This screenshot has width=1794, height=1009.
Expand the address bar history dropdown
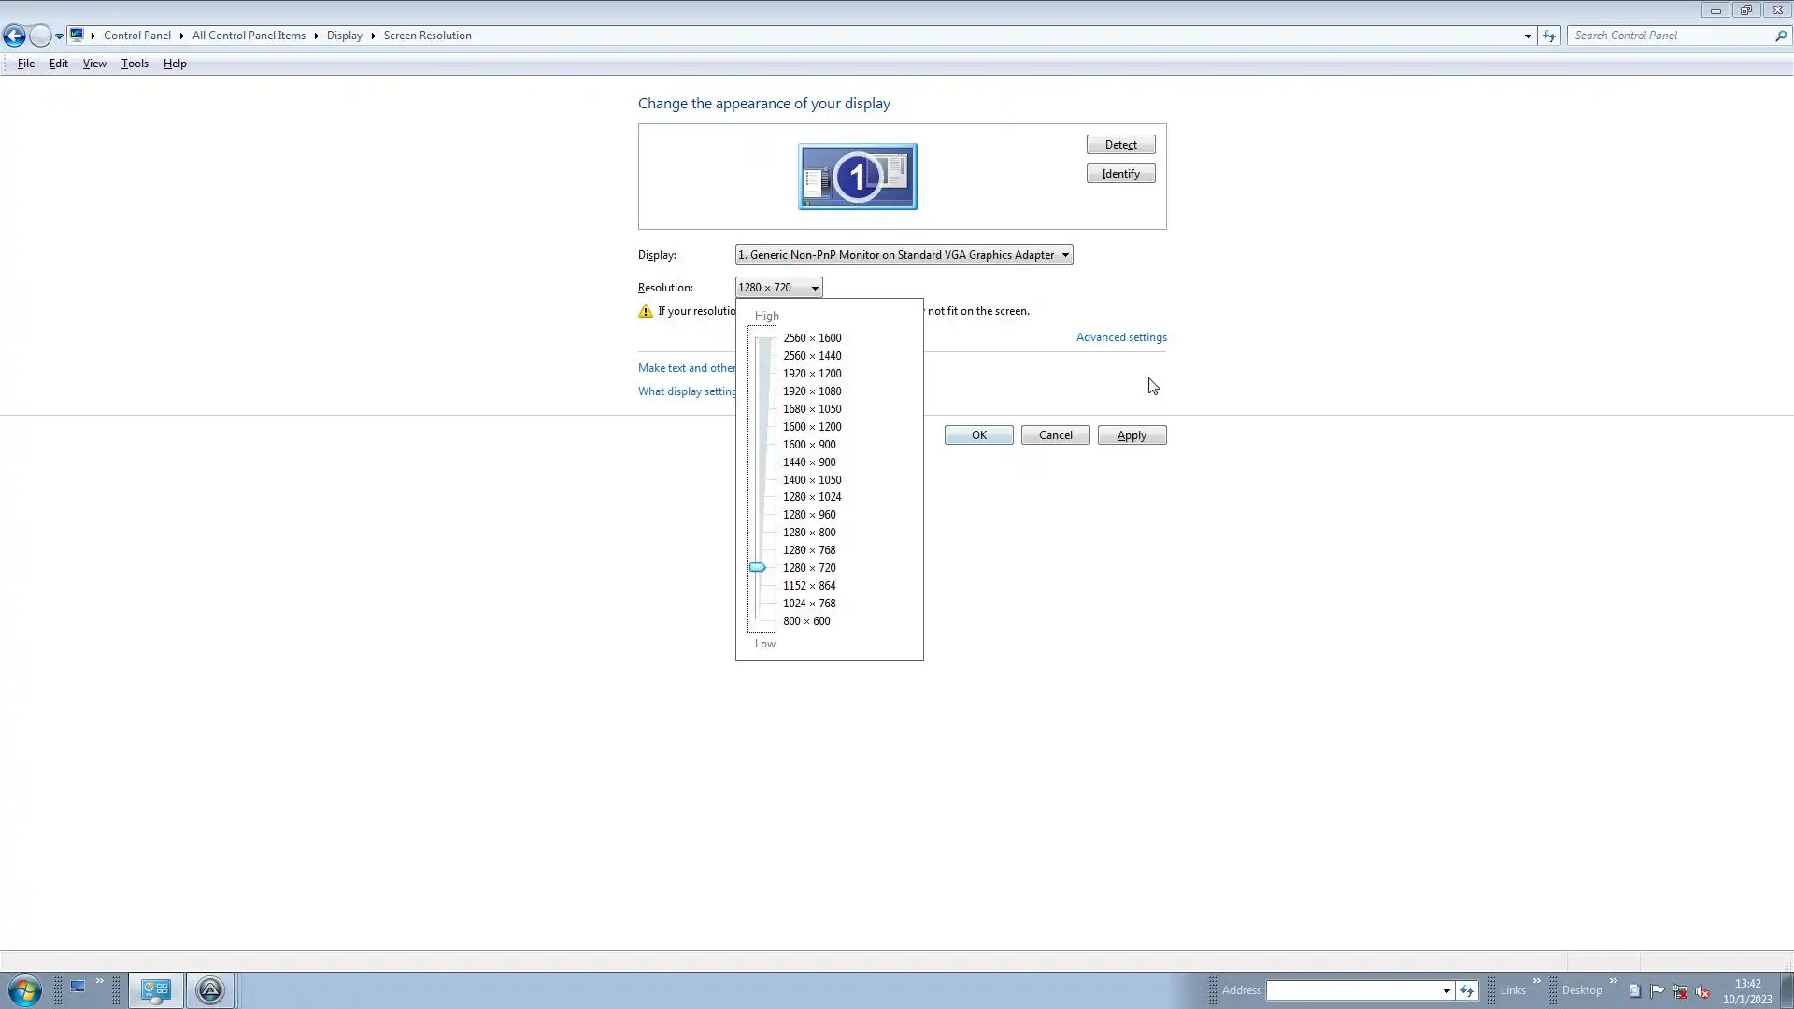(1528, 36)
